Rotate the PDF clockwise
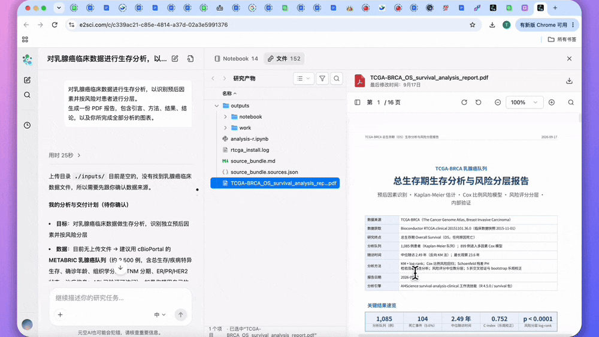 pos(464,102)
